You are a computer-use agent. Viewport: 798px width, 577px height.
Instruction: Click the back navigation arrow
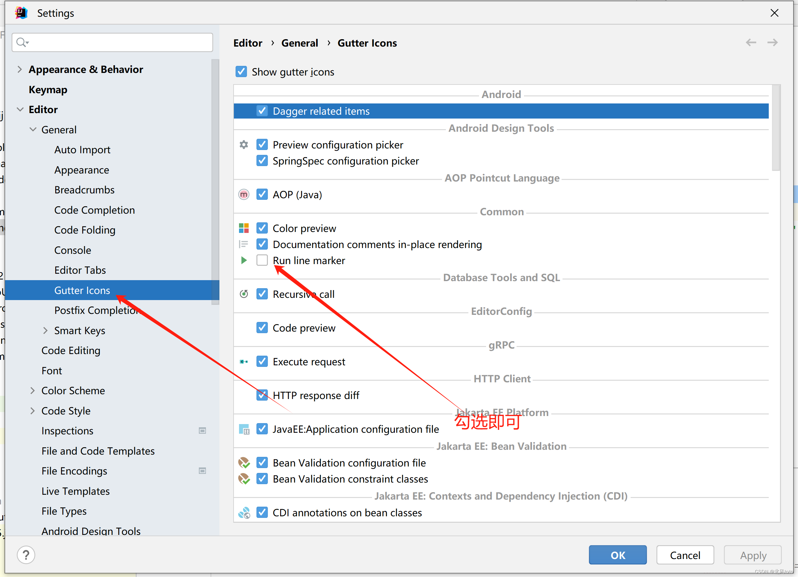(x=751, y=43)
